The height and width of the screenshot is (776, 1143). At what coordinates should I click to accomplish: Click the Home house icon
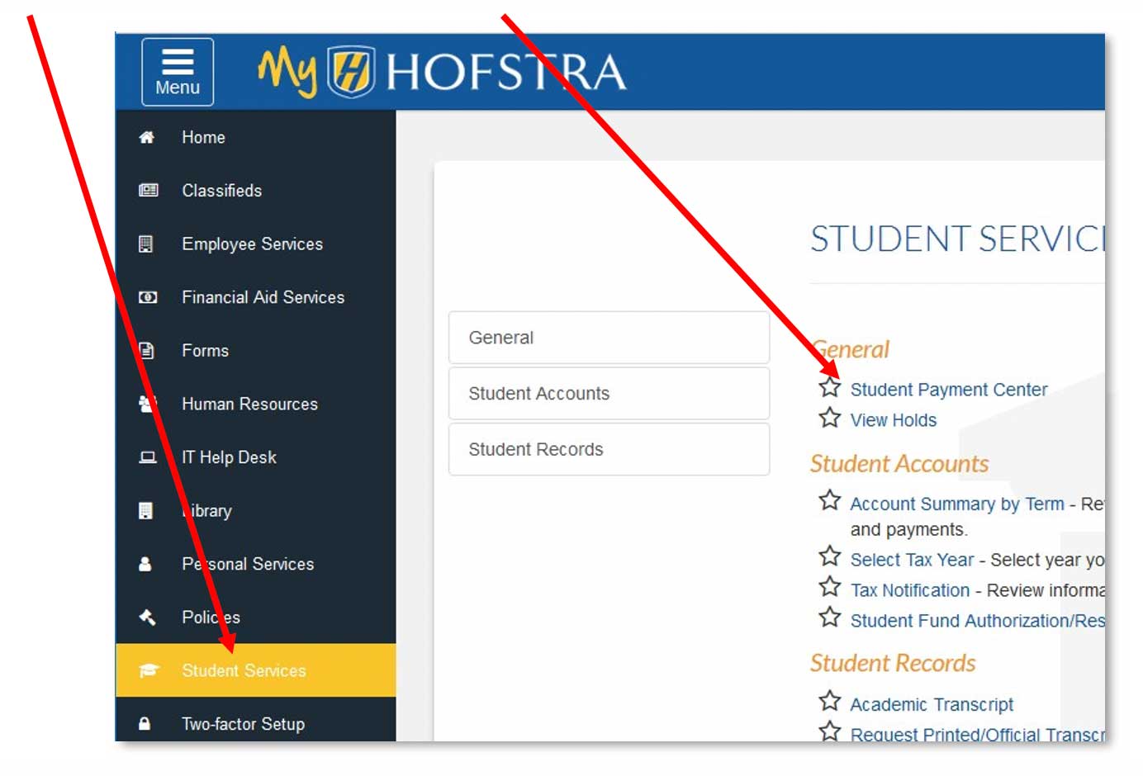click(x=147, y=138)
